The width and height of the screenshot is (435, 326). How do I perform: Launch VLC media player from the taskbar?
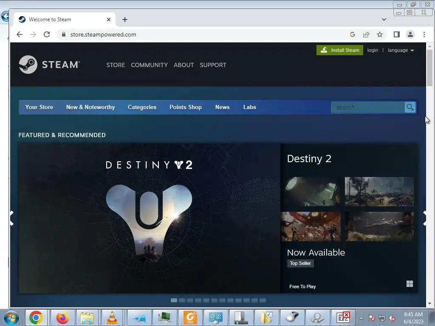(112, 318)
